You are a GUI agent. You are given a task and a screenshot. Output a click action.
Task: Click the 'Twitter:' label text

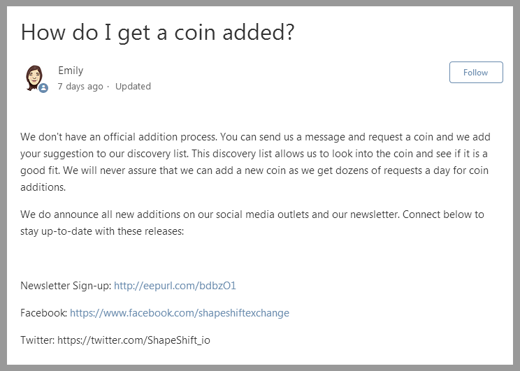[x=38, y=340]
